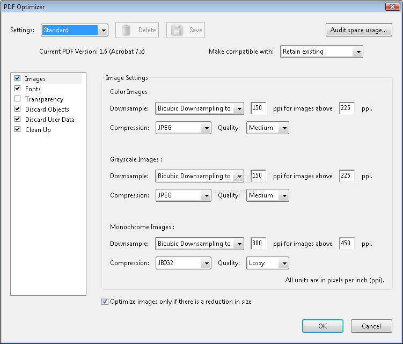Open Grayscale Images Downsample method dropdown
The width and height of the screenshot is (403, 344).
[x=200, y=176]
